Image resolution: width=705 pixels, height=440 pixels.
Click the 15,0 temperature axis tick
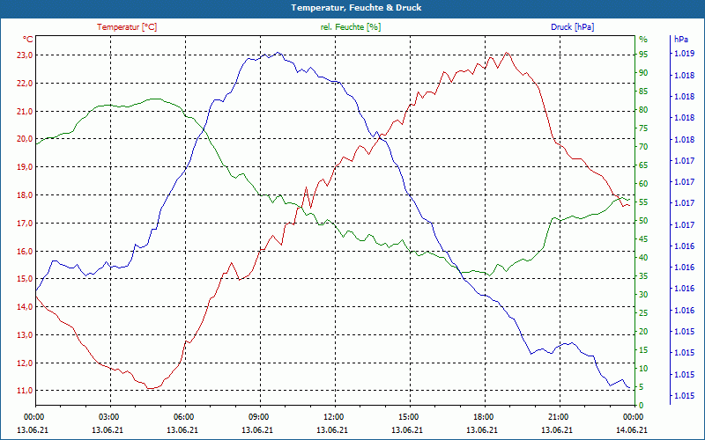click(x=26, y=279)
